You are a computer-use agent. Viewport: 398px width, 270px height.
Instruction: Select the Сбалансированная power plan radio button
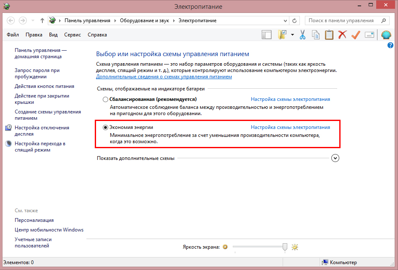point(105,100)
